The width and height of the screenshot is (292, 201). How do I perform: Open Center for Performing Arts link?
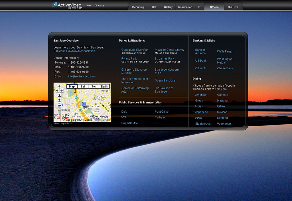click(135, 90)
